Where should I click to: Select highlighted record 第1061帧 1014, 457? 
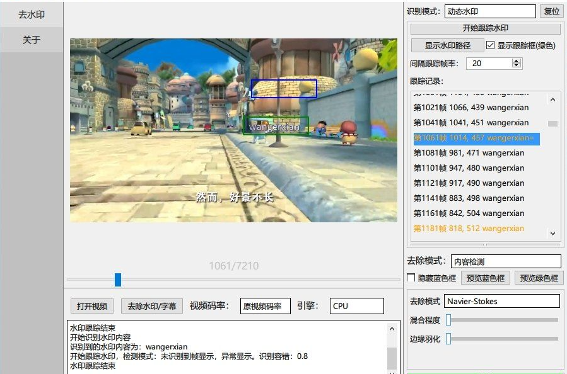(x=477, y=139)
